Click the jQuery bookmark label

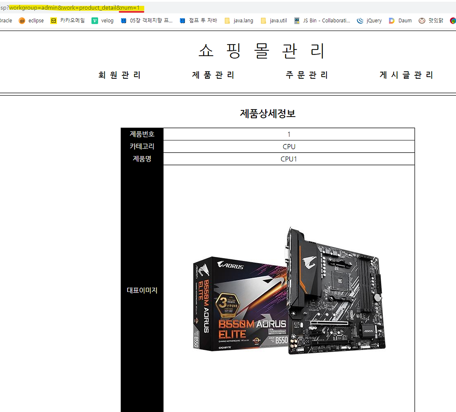point(374,21)
